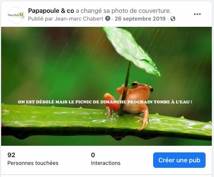Click the leaf umbrella in the photo
This screenshot has height=177, width=214.
[132, 51]
